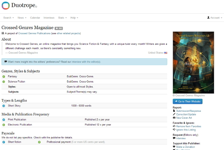This screenshot has width=224, height=150.
Task: Click the green Fantasy genre icon
Action: click(4, 77)
